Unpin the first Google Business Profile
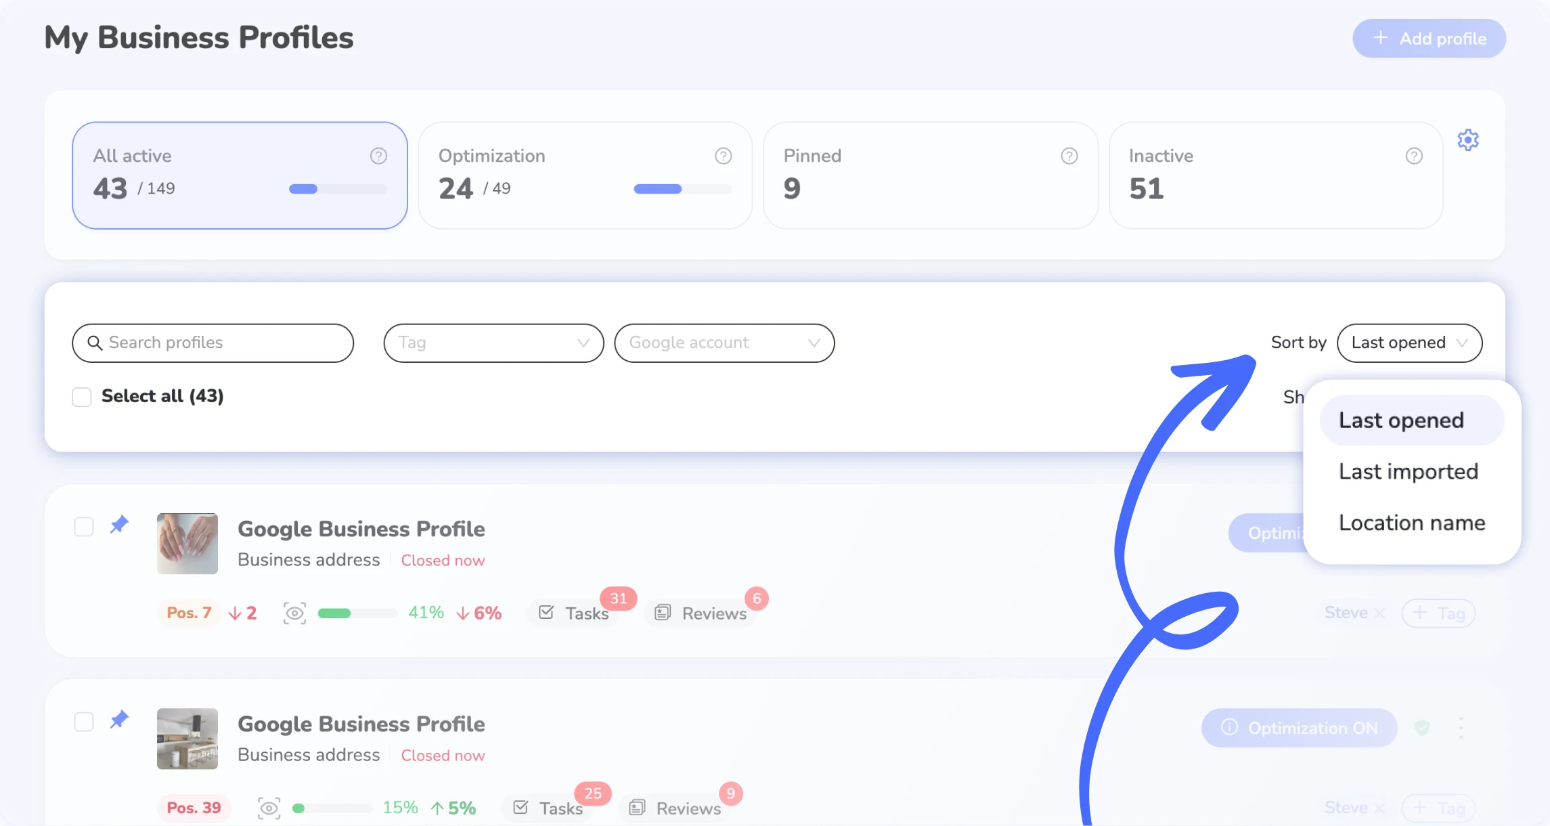The image size is (1550, 826). click(x=119, y=525)
